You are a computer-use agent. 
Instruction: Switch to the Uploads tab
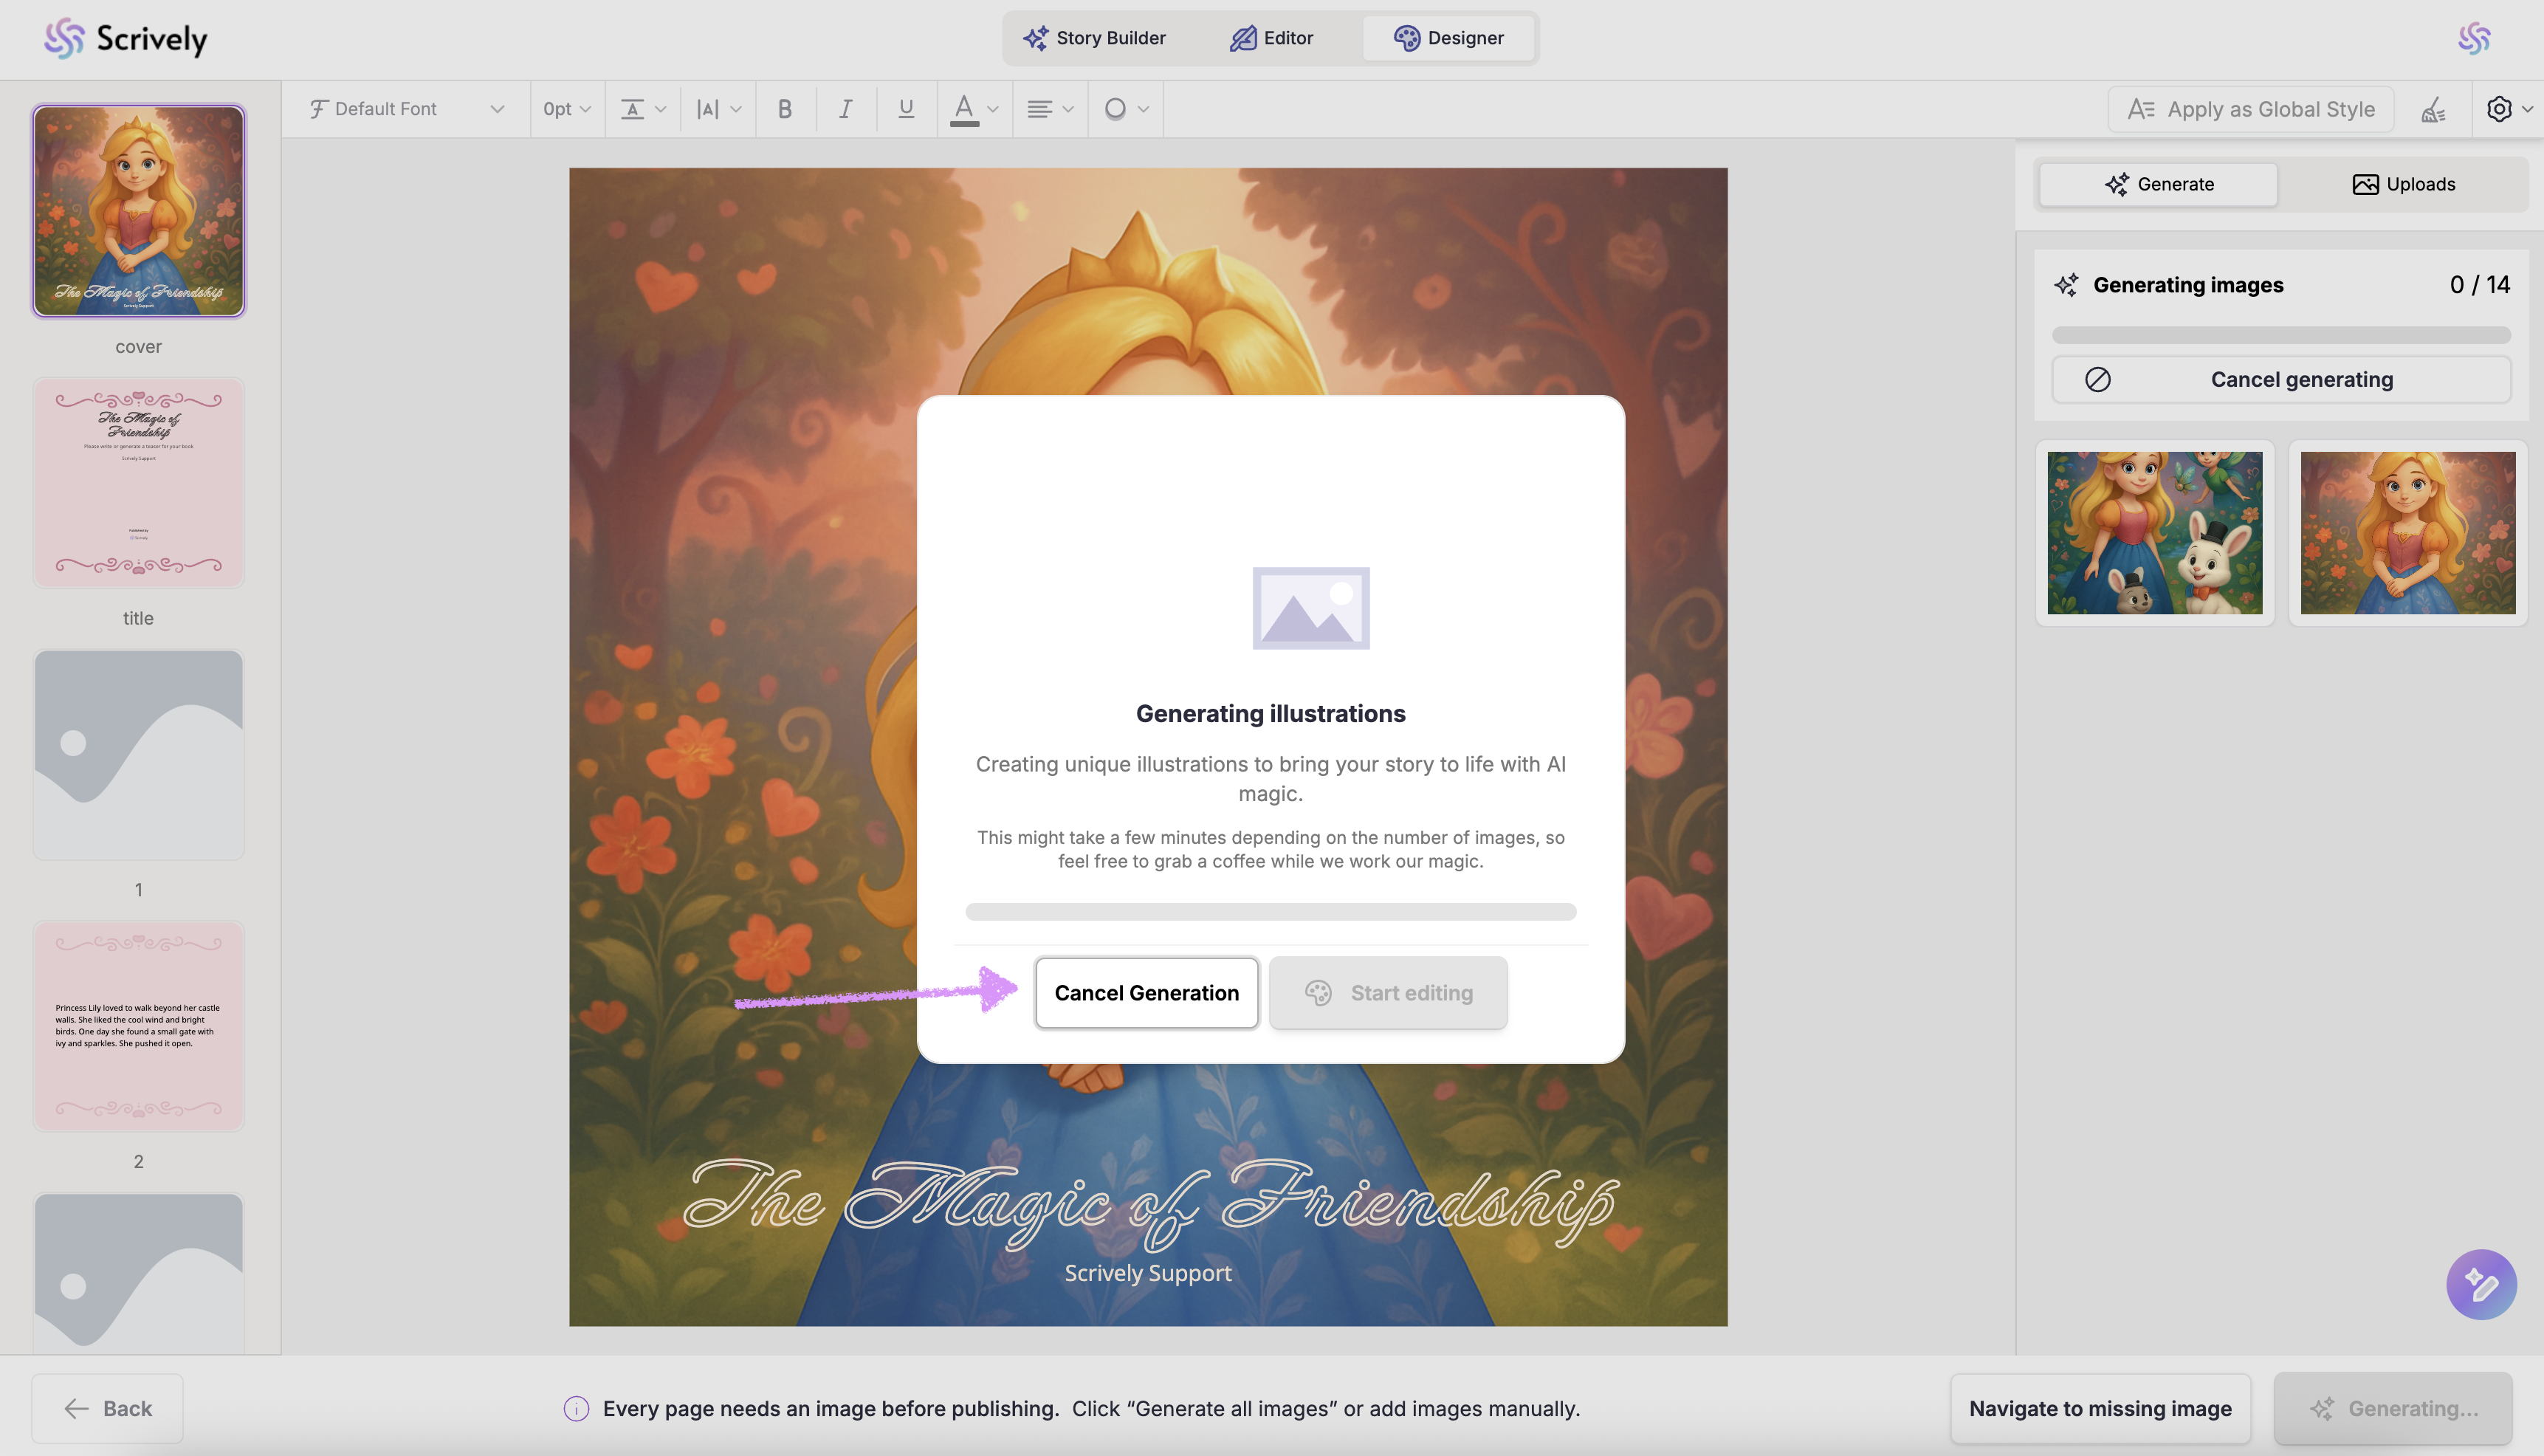[x=2404, y=184]
